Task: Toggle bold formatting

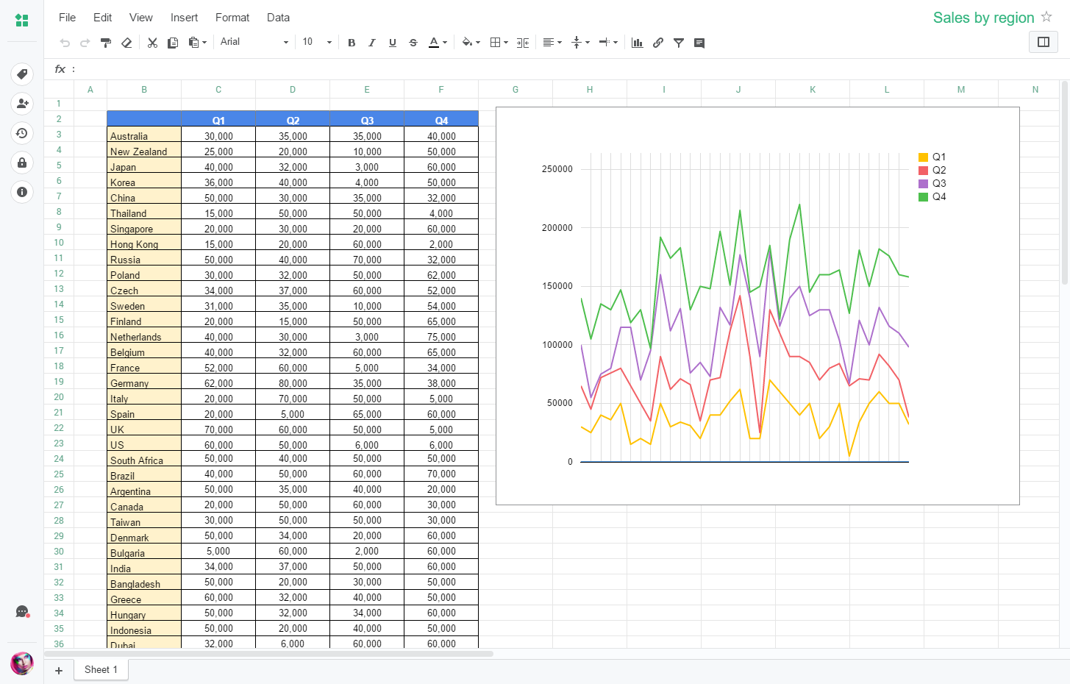Action: click(352, 43)
